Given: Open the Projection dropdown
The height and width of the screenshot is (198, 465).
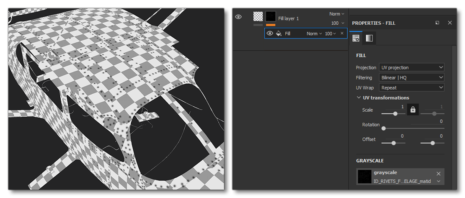Looking at the screenshot, I should 411,67.
